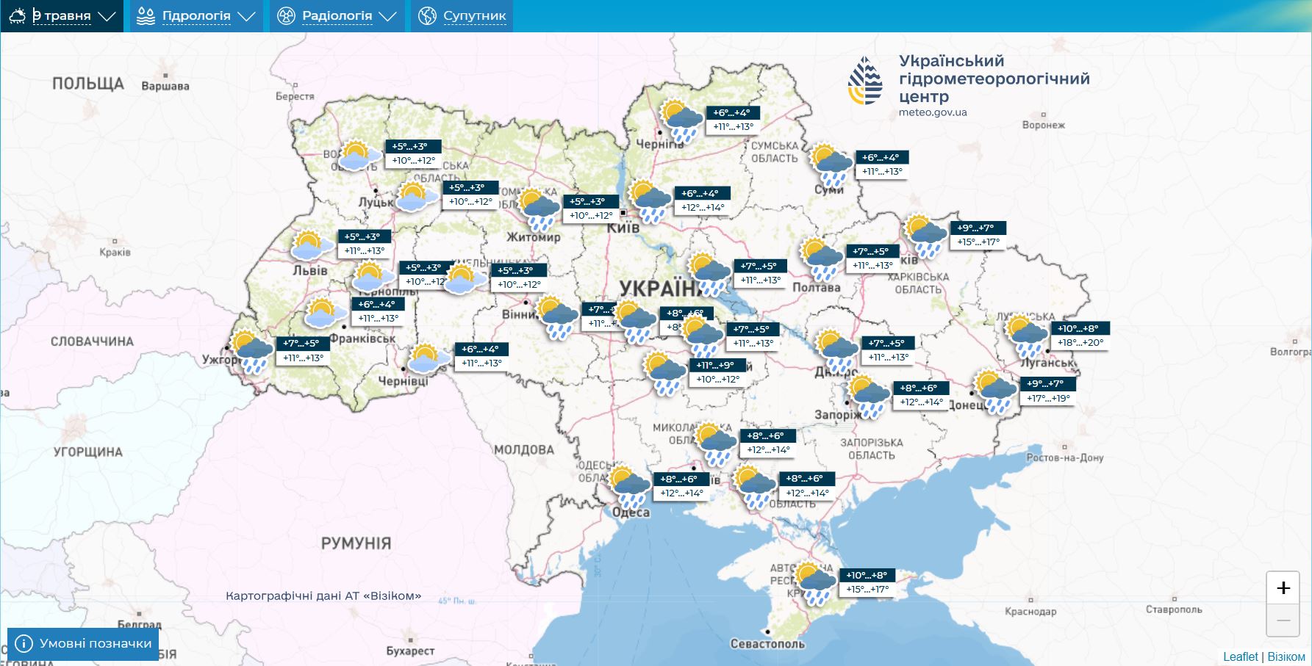Click the rain icon near Луганськ
This screenshot has width=1312, height=666.
point(1028,336)
